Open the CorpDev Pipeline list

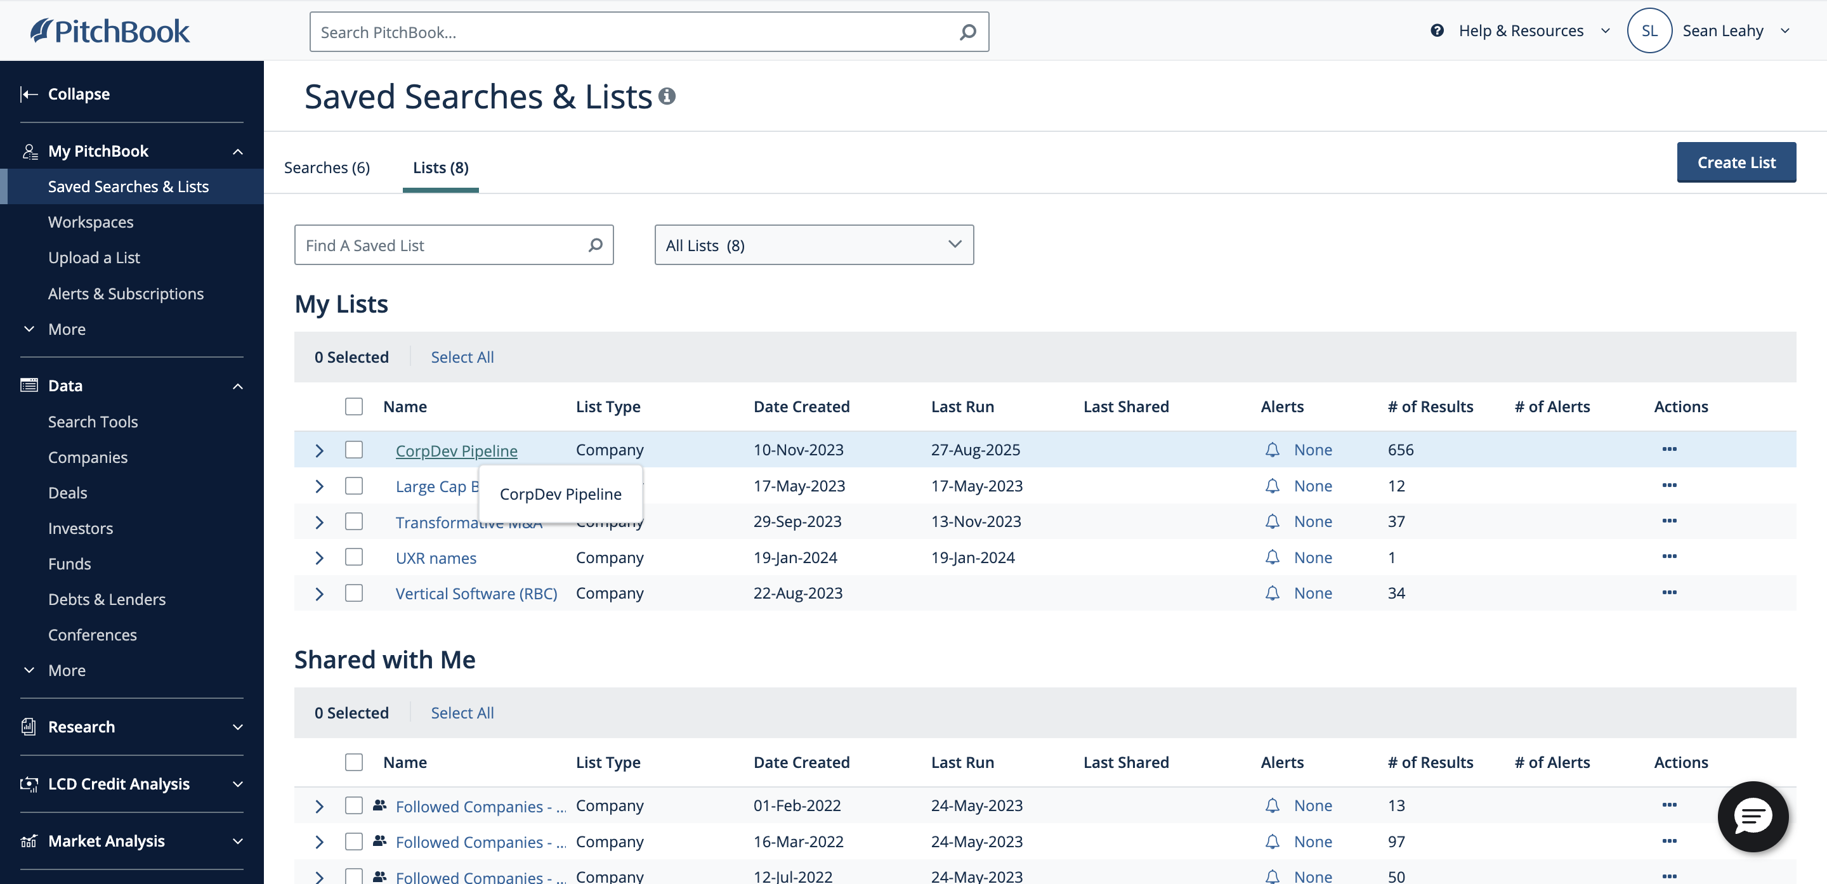coord(456,450)
